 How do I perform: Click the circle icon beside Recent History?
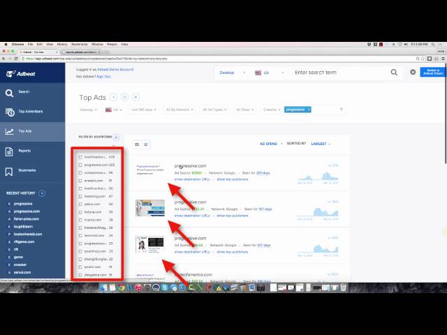coord(42,193)
